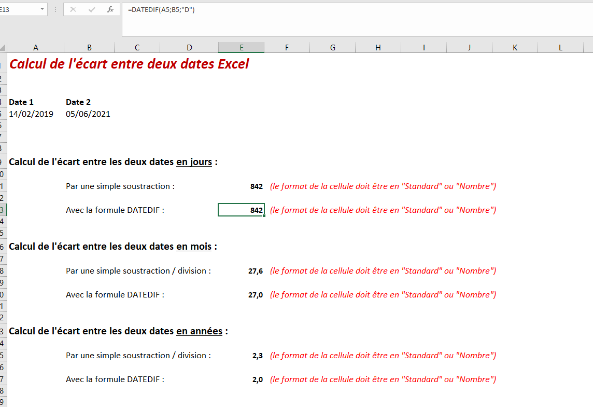Select the "Date 2" header cell
The image size is (593, 407).
pos(78,102)
